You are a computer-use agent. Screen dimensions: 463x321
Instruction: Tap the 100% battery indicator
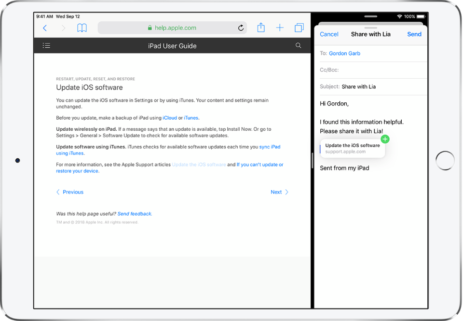(x=411, y=16)
